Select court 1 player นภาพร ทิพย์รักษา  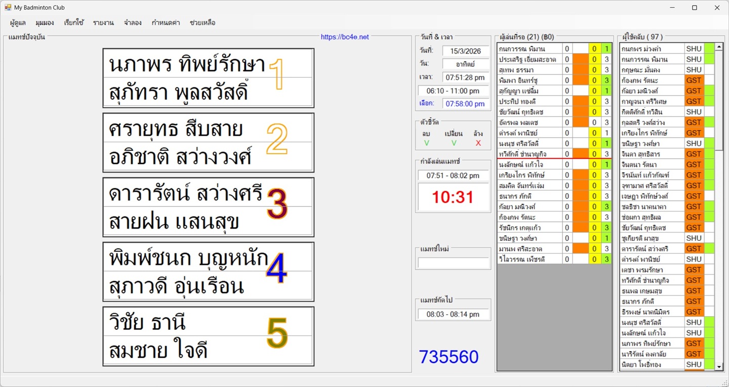tap(187, 65)
